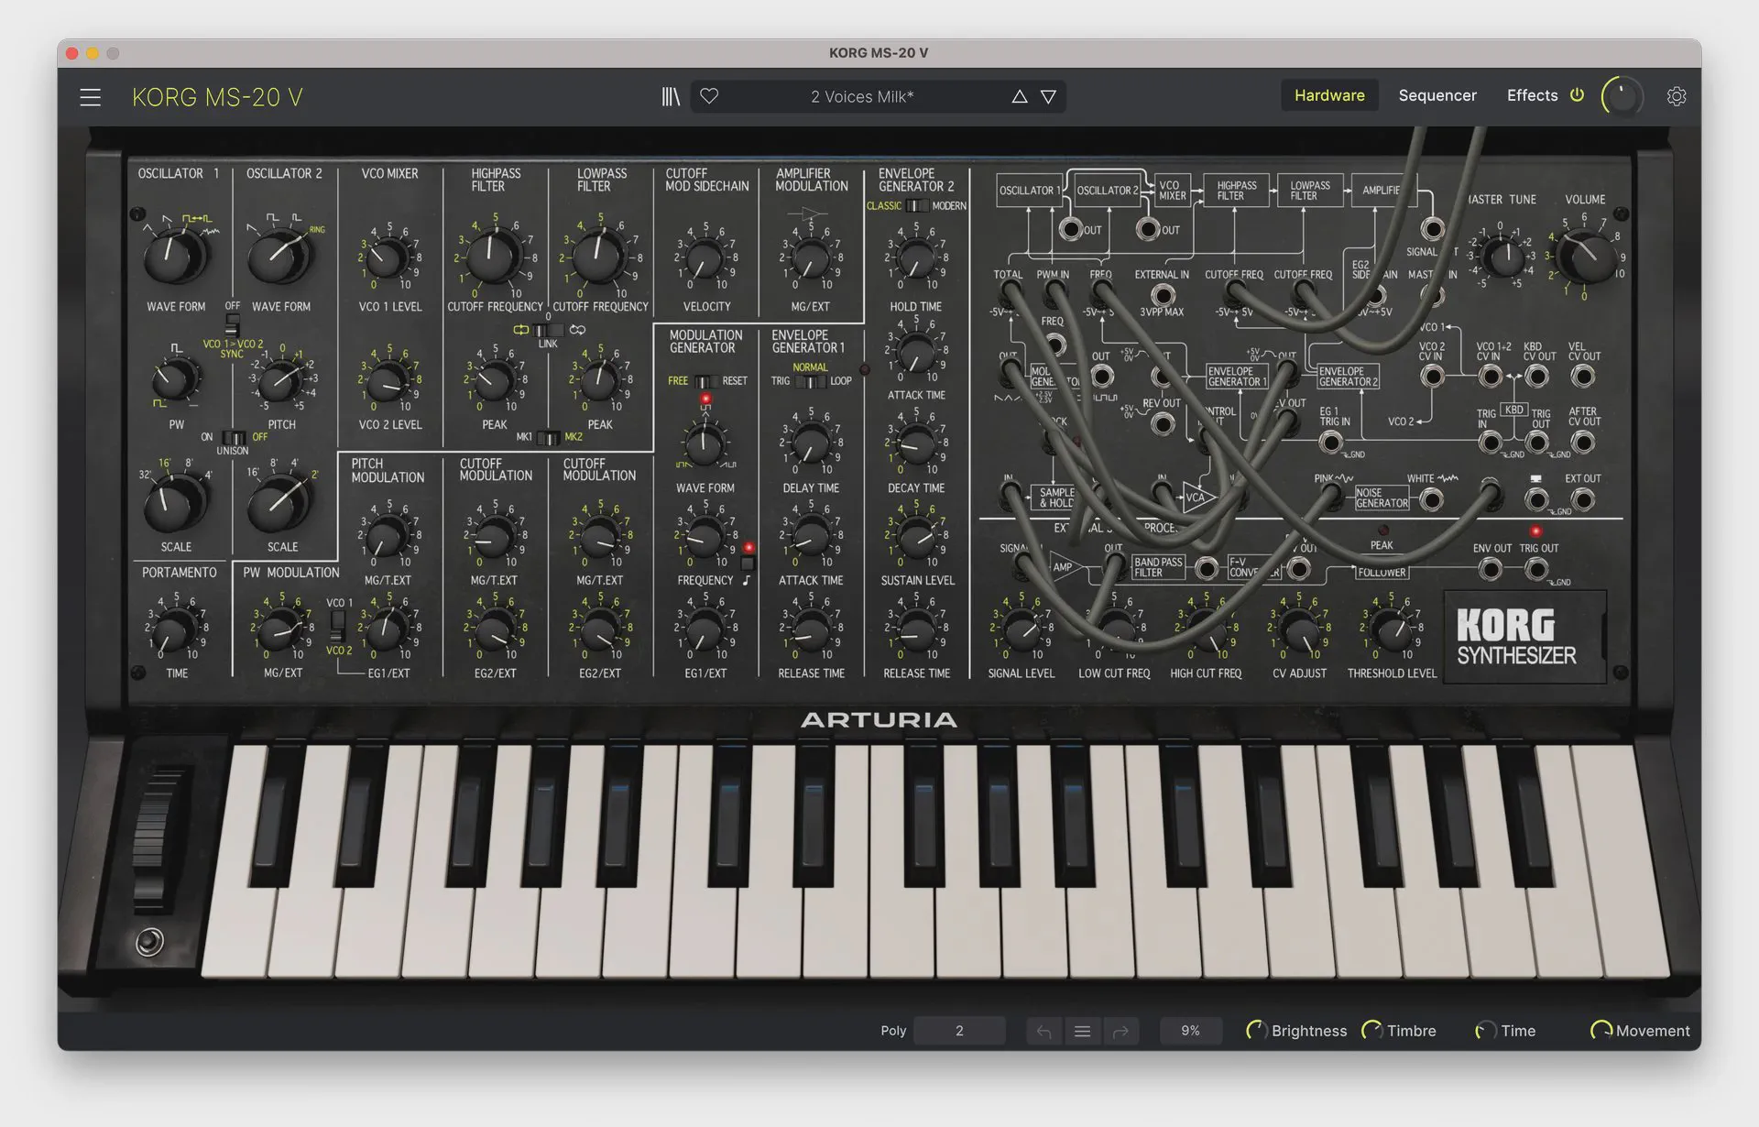Click the Brightness macro knob
Image resolution: width=1759 pixels, height=1127 pixels.
tap(1256, 1031)
